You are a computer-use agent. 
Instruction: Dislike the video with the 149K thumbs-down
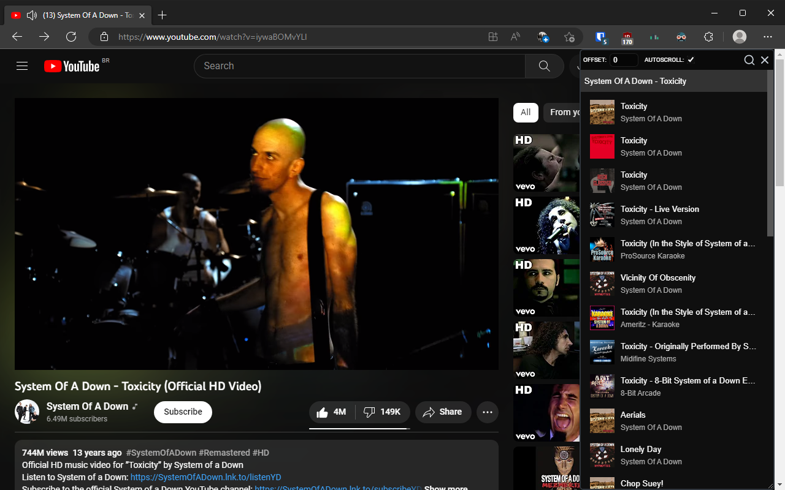(382, 412)
